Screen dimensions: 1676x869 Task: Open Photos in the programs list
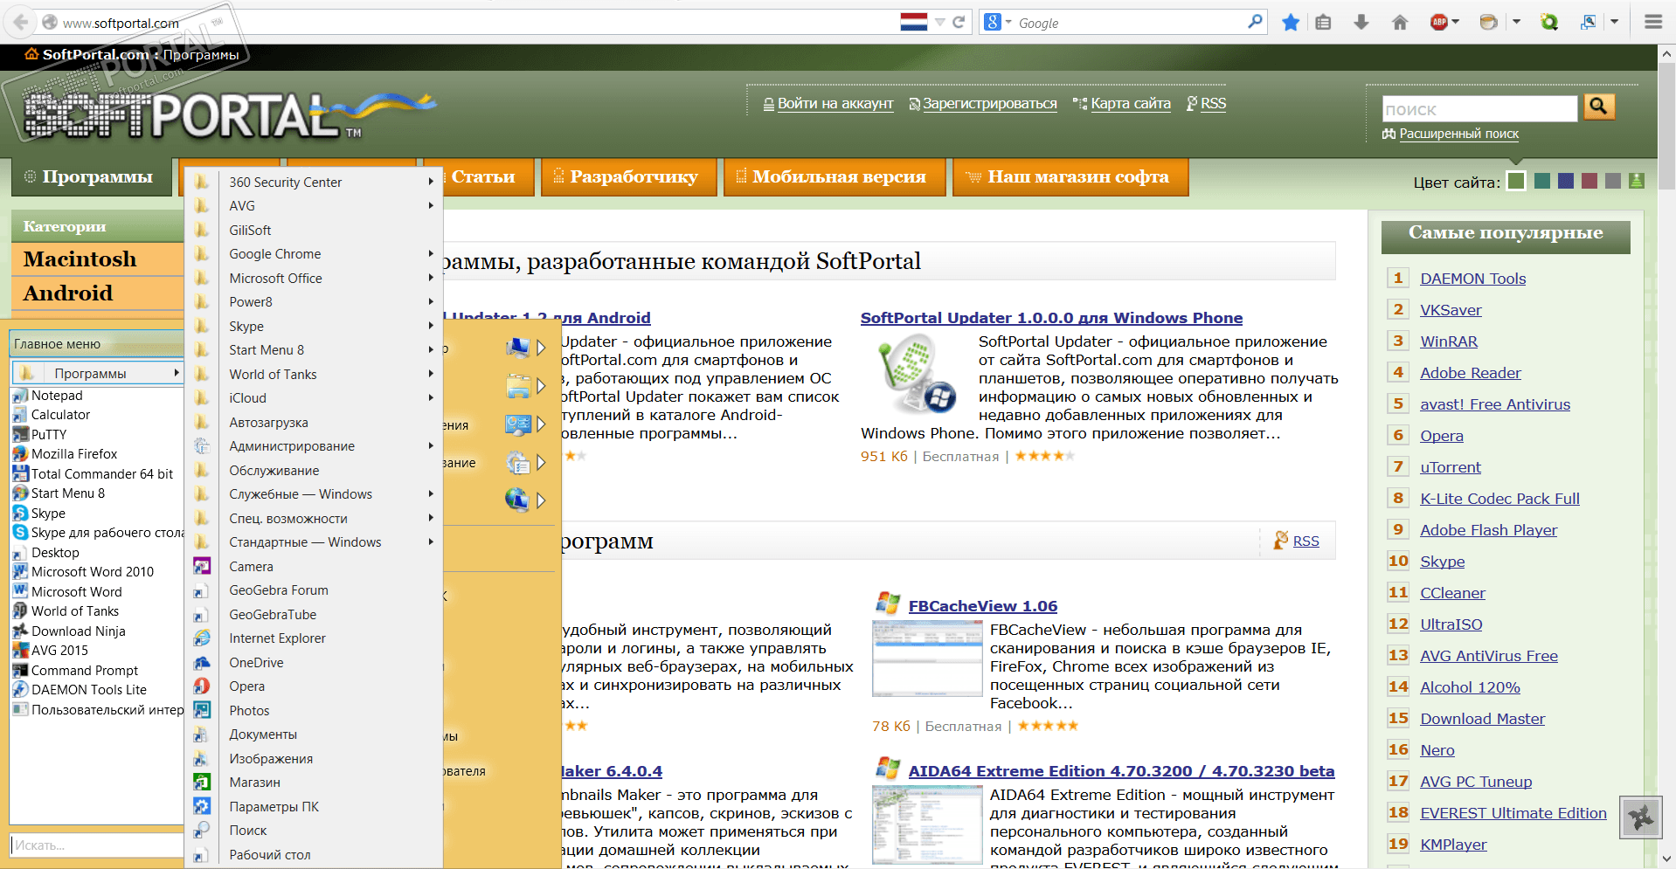pyautogui.click(x=249, y=711)
